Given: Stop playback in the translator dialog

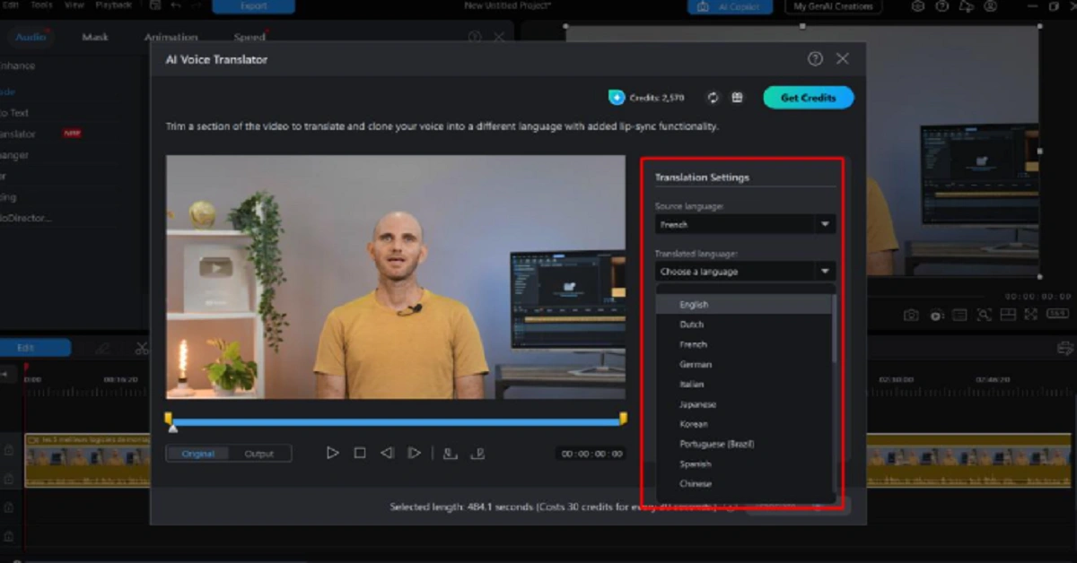Looking at the screenshot, I should pos(360,454).
